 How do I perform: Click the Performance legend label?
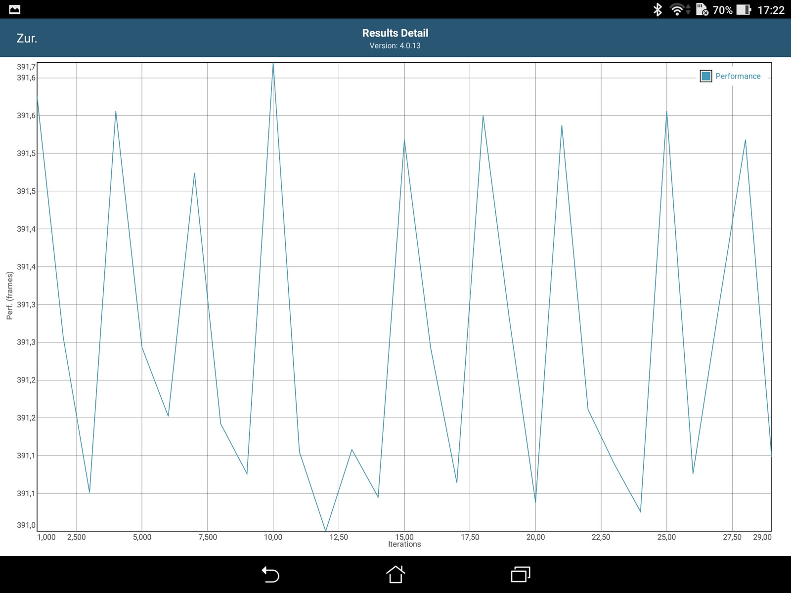pos(738,76)
